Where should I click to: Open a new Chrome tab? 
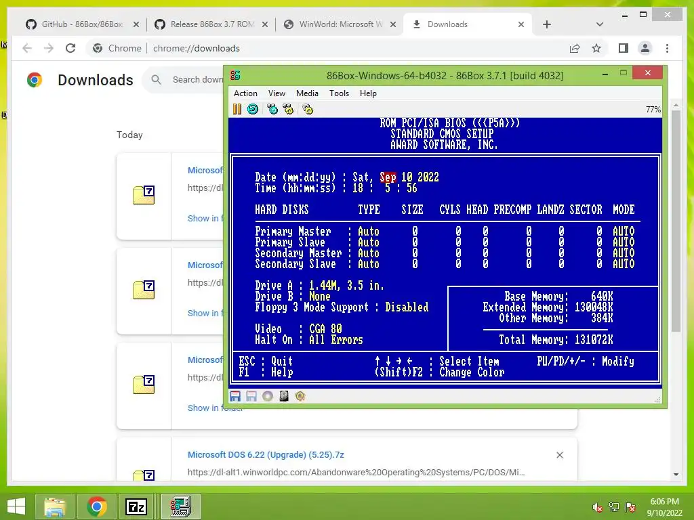[x=547, y=24]
